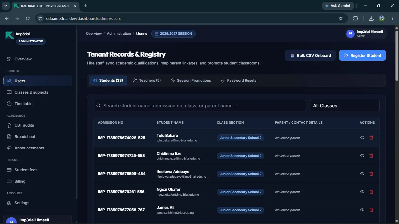View site information icon in address bar
This screenshot has height=224, width=399.
(41, 18)
